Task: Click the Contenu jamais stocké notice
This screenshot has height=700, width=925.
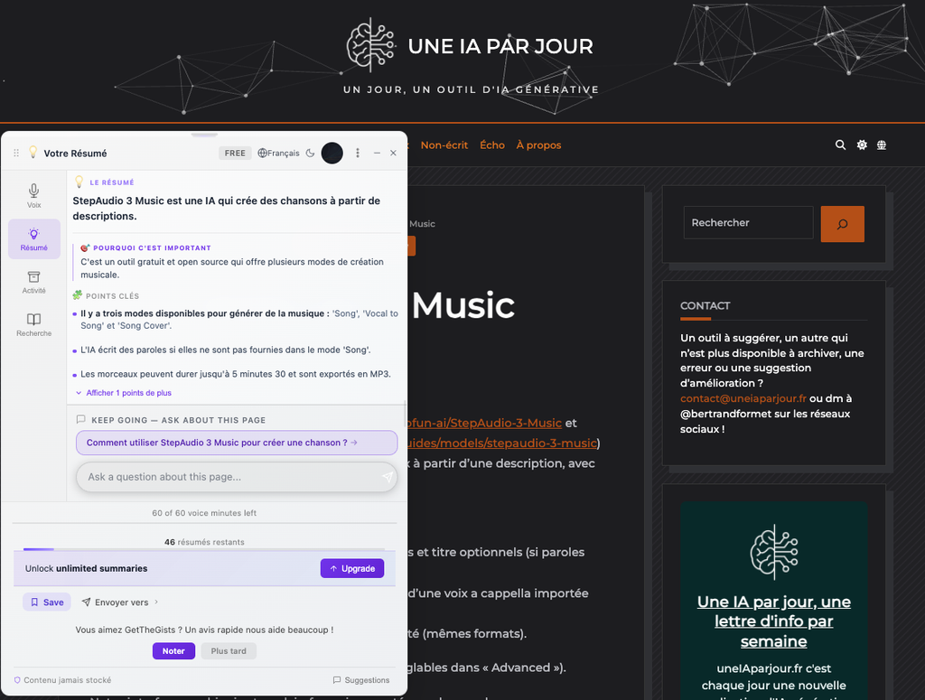Action: 62,680
